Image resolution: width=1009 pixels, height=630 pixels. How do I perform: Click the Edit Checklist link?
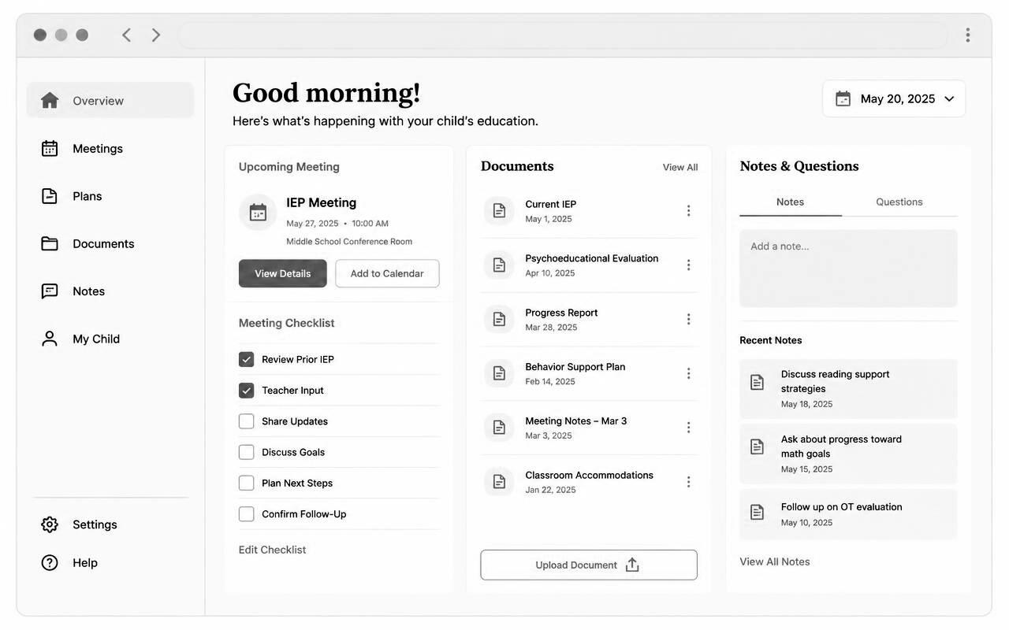[x=273, y=550]
